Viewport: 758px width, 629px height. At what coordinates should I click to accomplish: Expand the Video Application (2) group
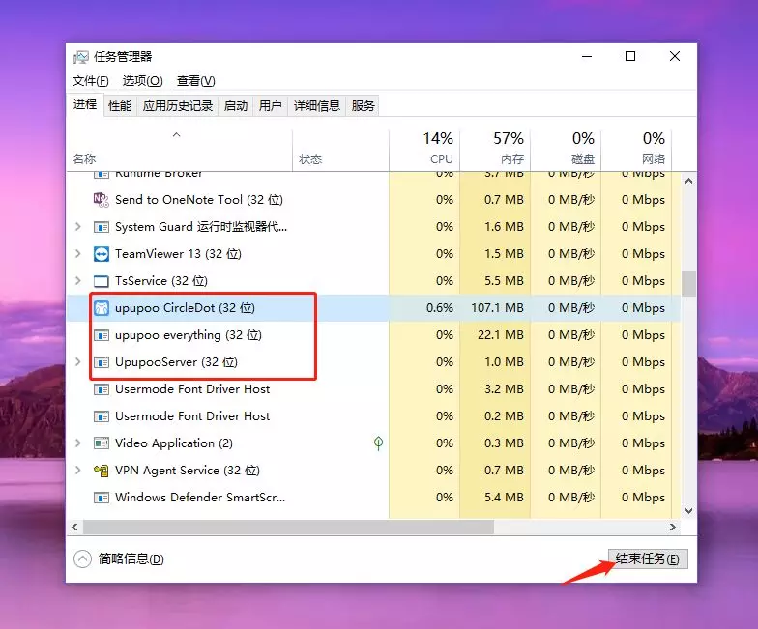[77, 443]
